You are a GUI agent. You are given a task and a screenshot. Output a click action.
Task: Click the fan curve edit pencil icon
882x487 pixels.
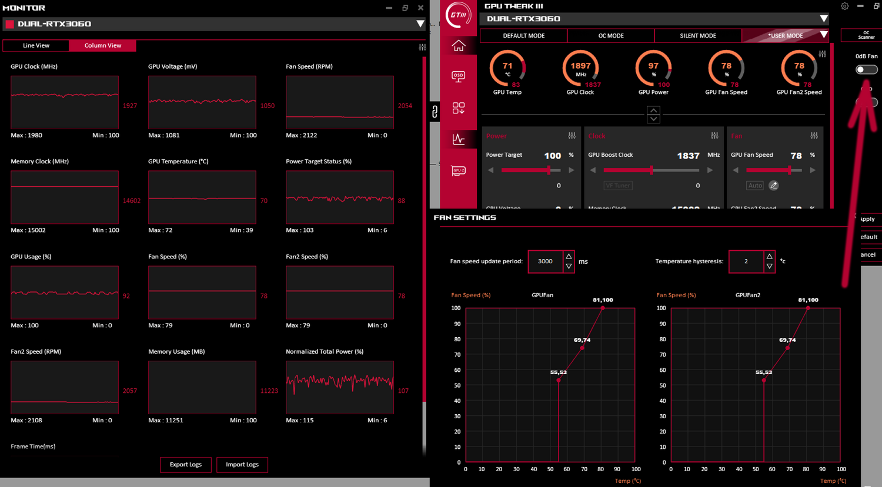tap(774, 186)
